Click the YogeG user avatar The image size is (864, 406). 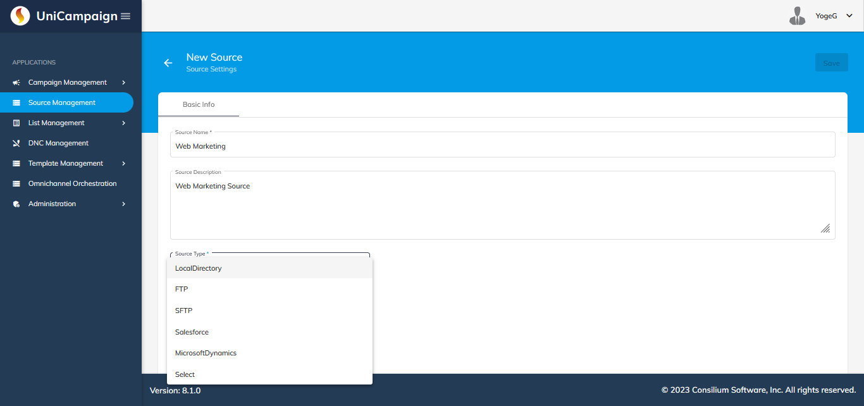(797, 16)
